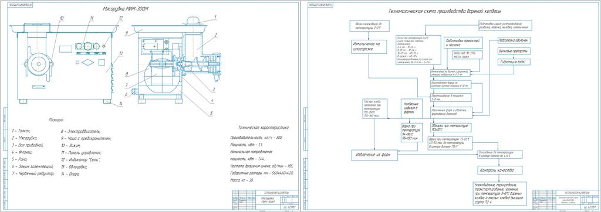601x212 pixels.
Task: Select the 'Подготовка пряностей и чеснока' box
Action: (x=462, y=43)
